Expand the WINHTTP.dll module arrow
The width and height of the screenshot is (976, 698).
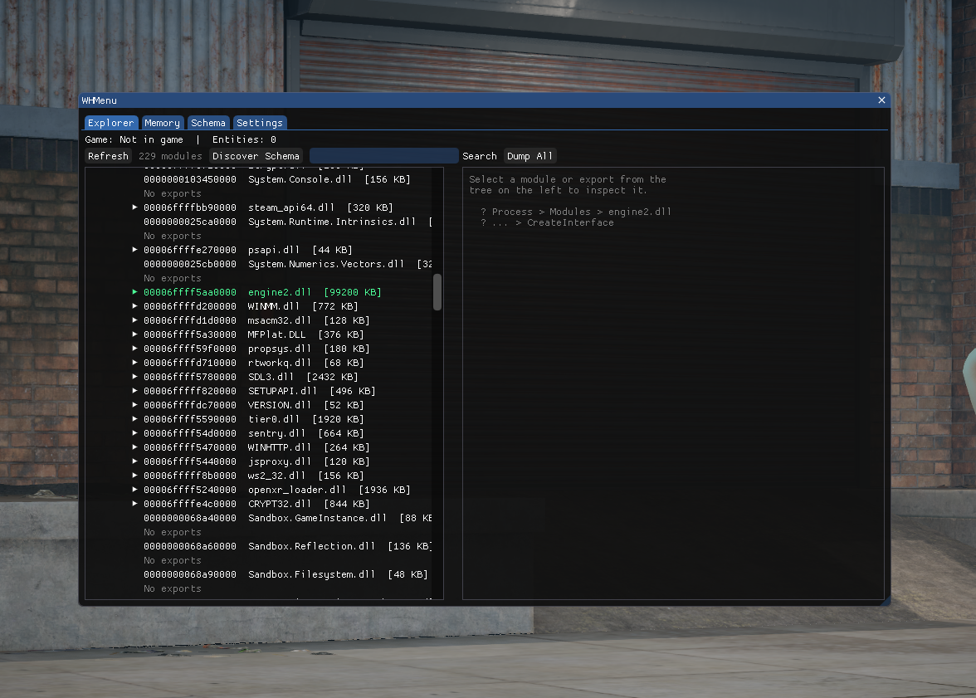[x=135, y=447]
